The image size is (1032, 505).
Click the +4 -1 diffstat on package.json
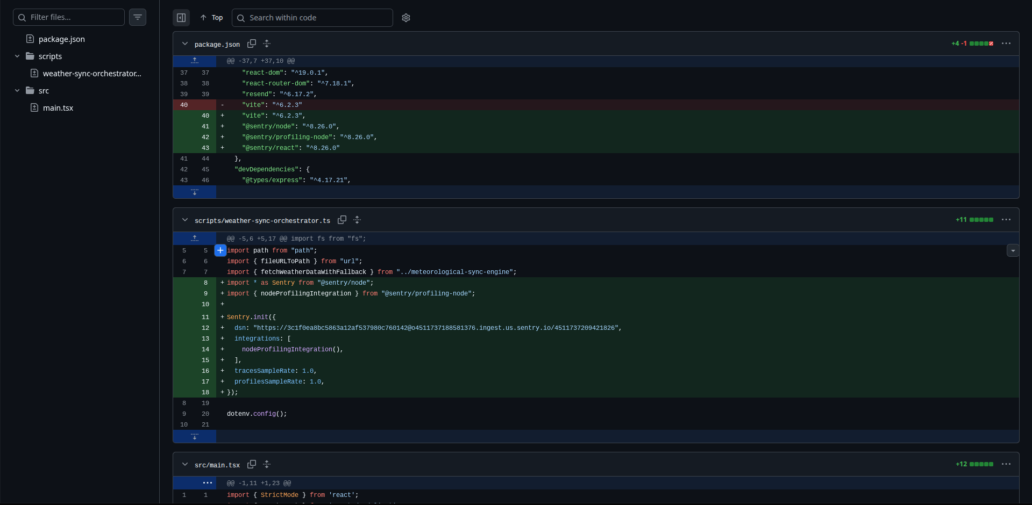(x=972, y=44)
